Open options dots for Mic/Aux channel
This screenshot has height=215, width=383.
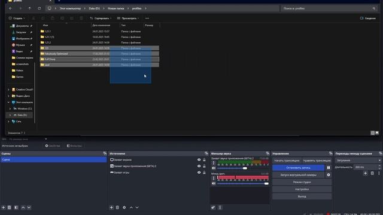click(x=214, y=178)
